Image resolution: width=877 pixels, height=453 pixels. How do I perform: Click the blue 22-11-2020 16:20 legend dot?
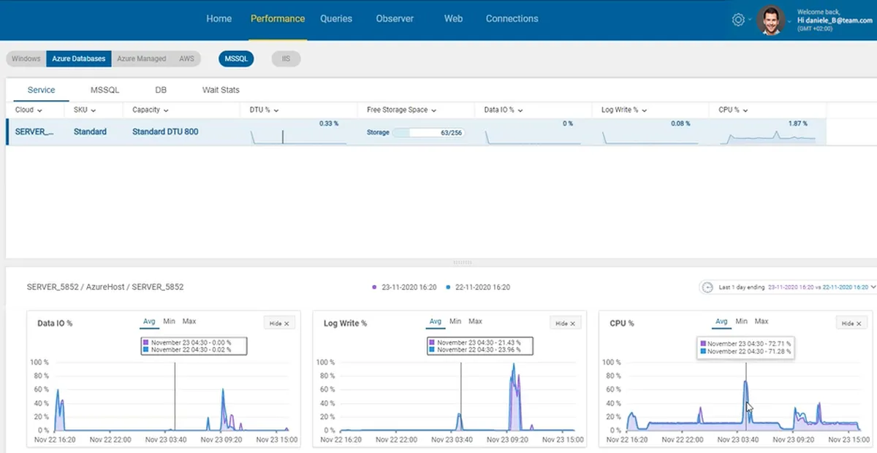[x=447, y=287]
